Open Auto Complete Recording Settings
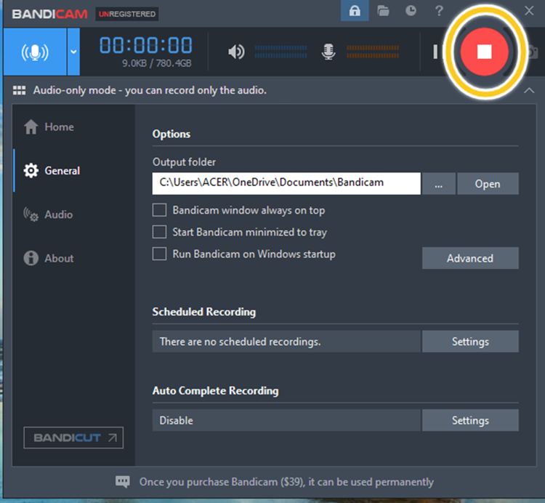Viewport: 545px width, 503px height. [x=470, y=420]
